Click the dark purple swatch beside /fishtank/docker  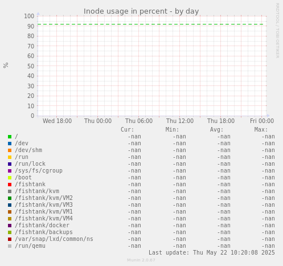coord(10,226)
